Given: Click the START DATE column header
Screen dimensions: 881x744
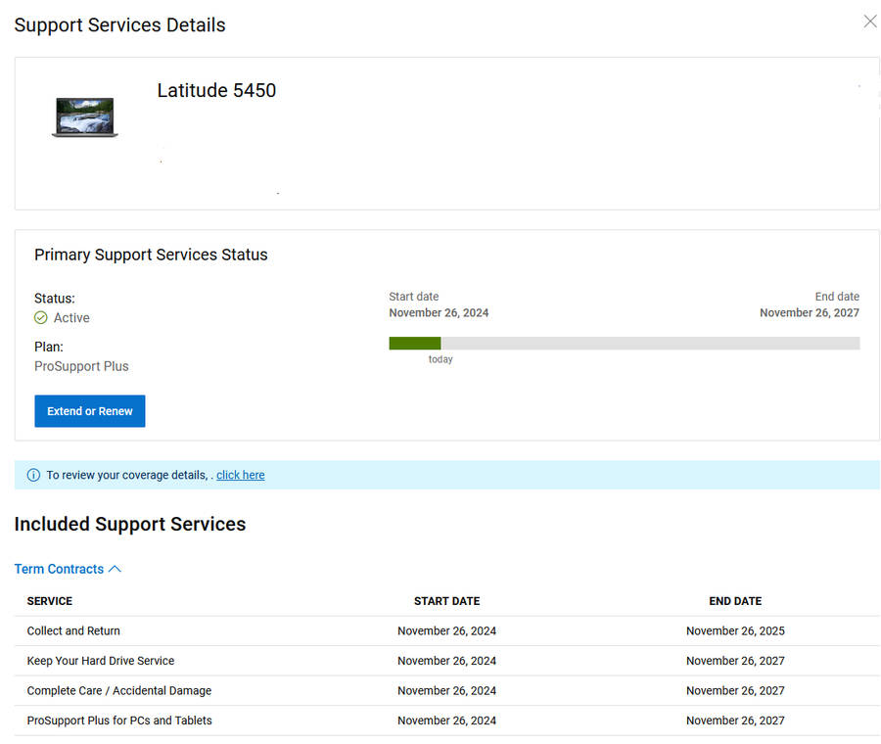Looking at the screenshot, I should tap(446, 601).
